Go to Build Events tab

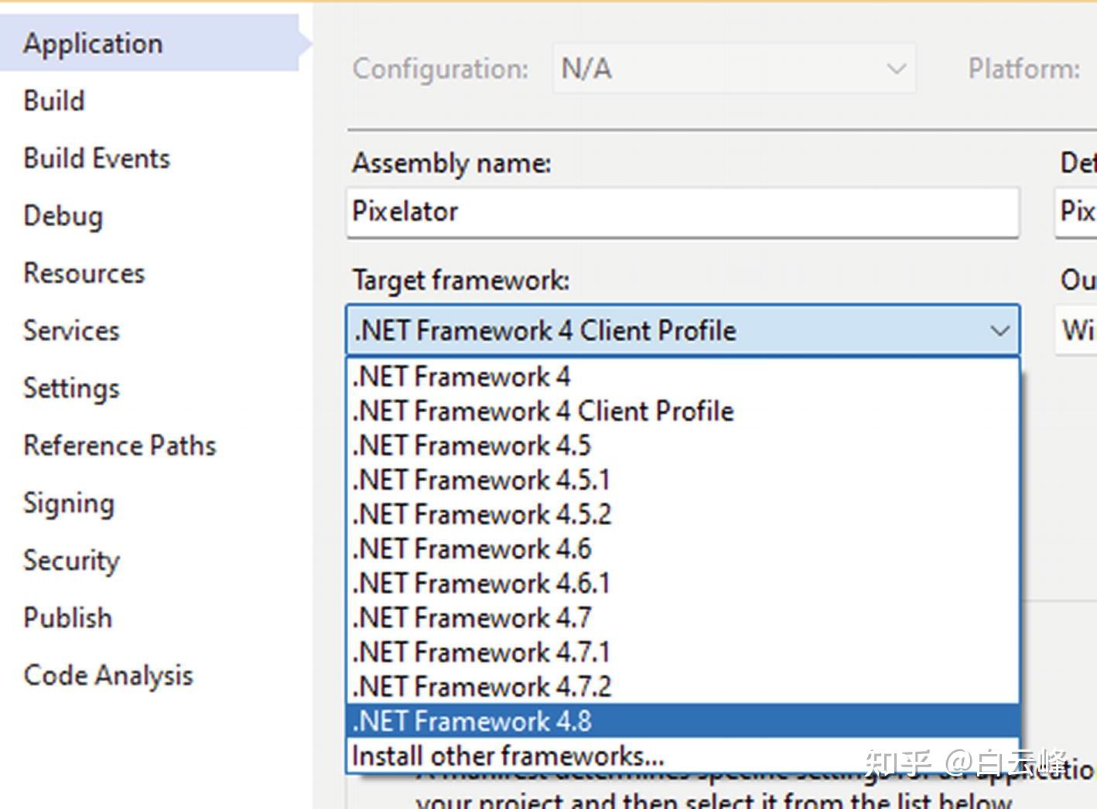(97, 159)
